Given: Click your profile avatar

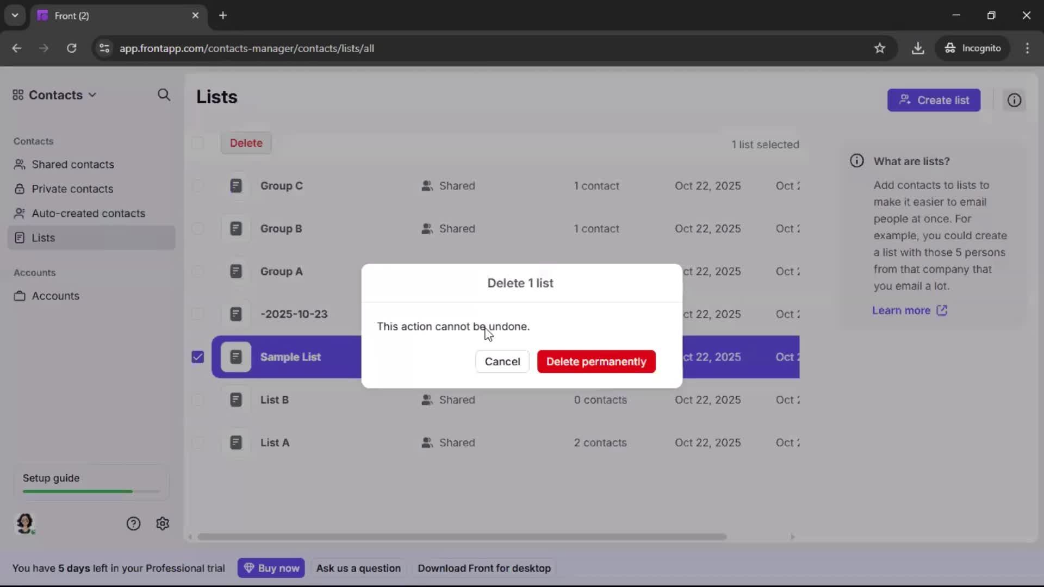Looking at the screenshot, I should tap(25, 523).
